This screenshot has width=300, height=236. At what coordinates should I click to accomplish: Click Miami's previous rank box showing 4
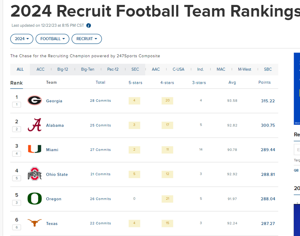coord(17,154)
